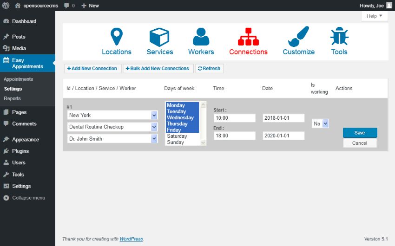The image size is (395, 246).
Task: Click the comments bubble icon in admin bar
Action: click(67, 6)
